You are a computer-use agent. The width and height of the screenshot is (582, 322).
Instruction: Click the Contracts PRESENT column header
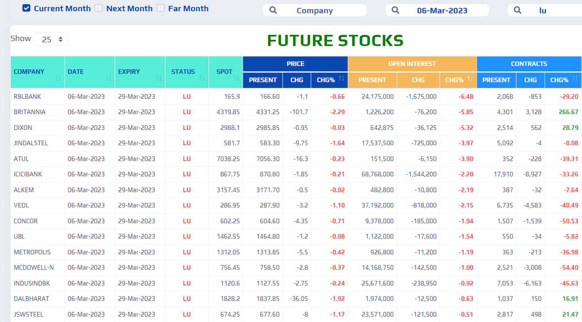pyautogui.click(x=497, y=80)
